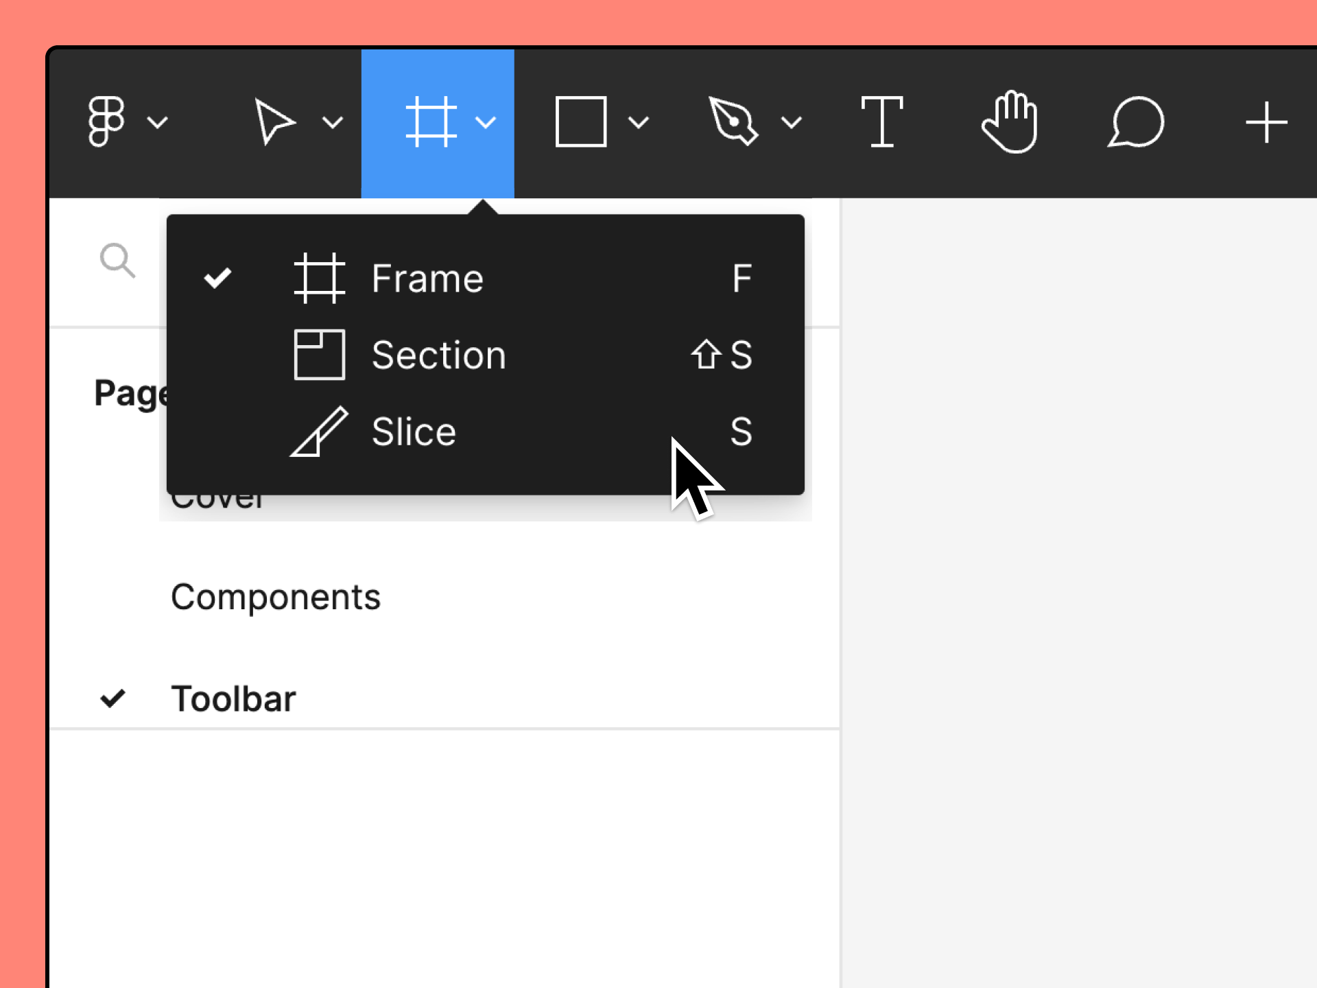Select the Text tool
1317x988 pixels.
tap(881, 121)
